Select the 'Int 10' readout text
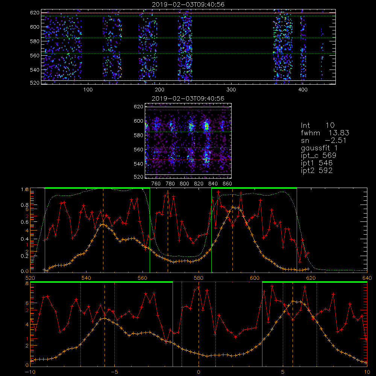This screenshot has height=376, width=376. click(318, 126)
